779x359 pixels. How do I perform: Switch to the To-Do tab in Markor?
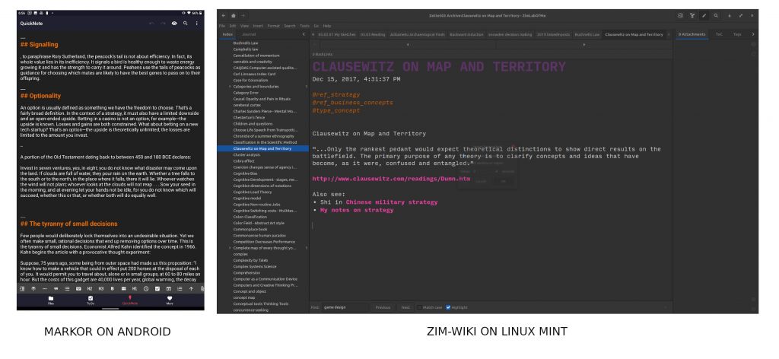[90, 300]
